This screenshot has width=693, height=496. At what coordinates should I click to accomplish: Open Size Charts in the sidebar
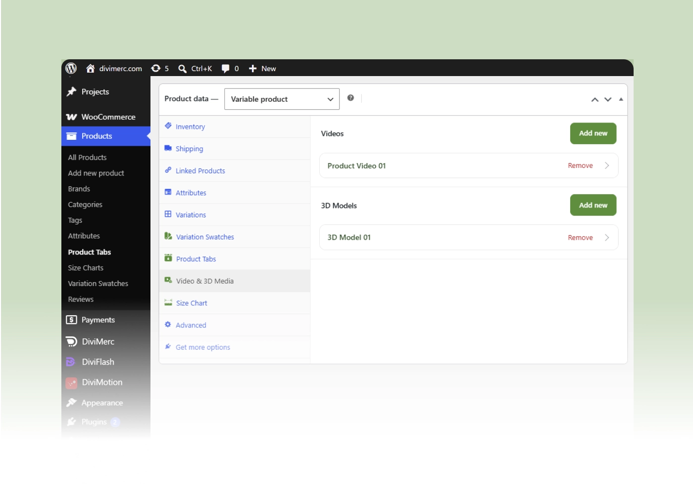click(x=86, y=268)
